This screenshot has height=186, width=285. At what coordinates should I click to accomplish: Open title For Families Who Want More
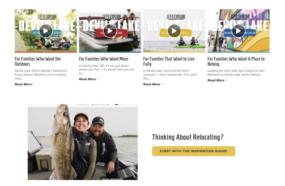[x=104, y=59]
